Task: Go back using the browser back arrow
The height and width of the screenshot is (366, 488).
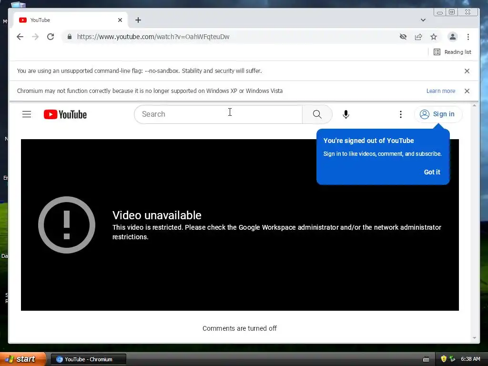Action: click(x=20, y=37)
